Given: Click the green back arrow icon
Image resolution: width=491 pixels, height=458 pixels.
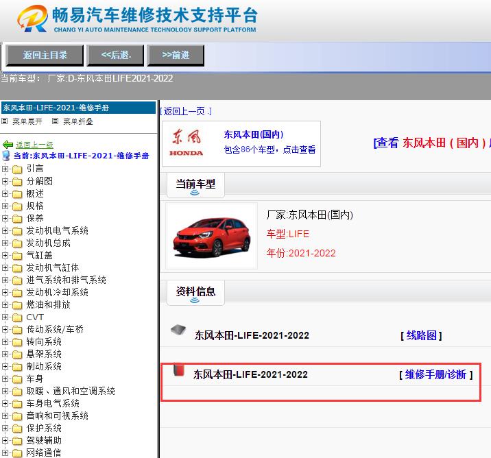Looking at the screenshot, I should point(8,145).
